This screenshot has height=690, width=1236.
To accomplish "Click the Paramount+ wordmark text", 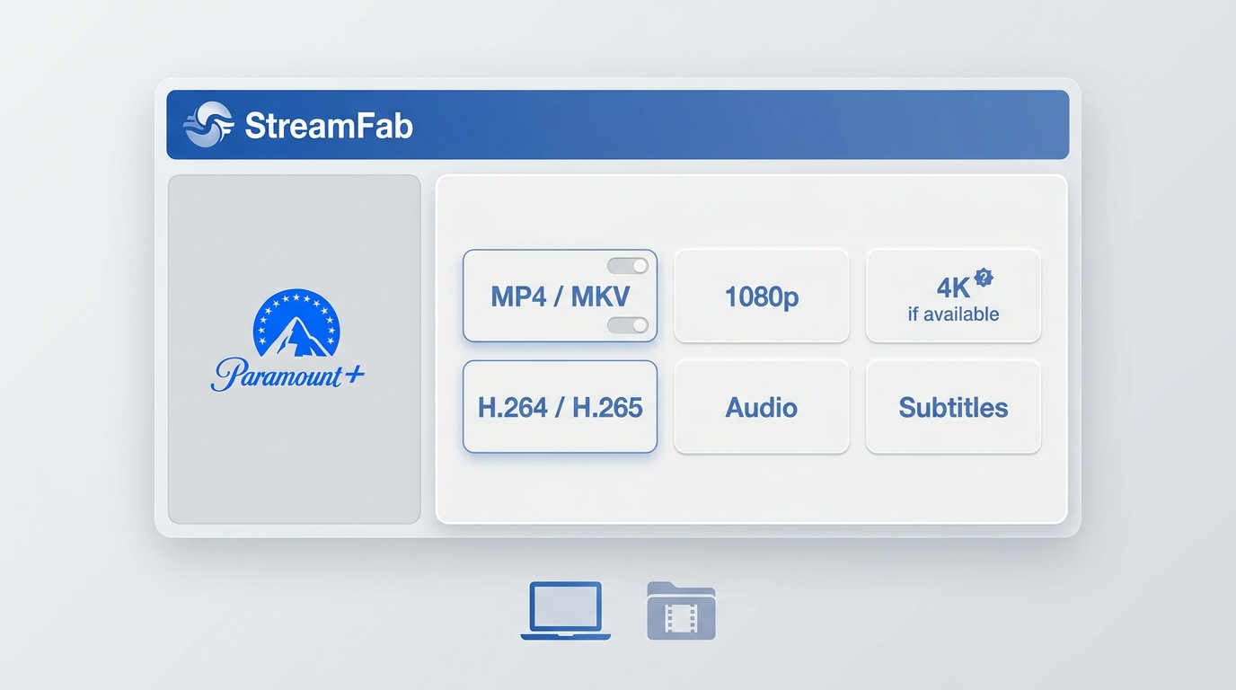I will click(287, 374).
